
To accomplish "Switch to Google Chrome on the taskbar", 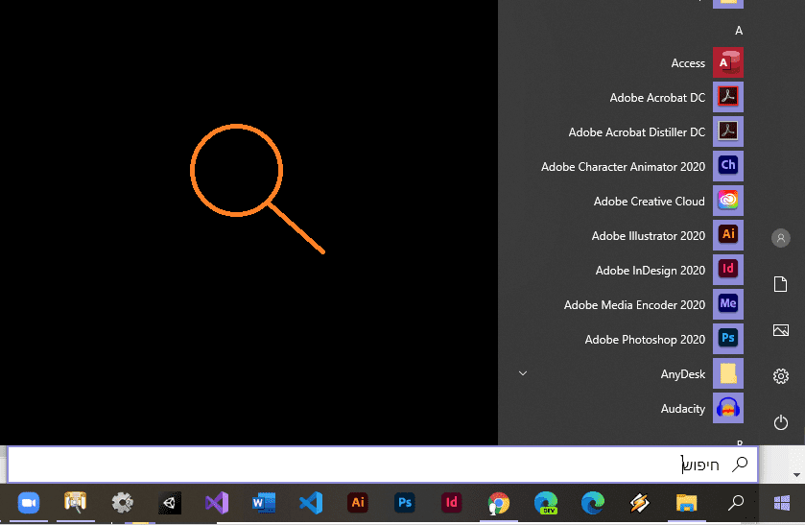I will click(499, 503).
